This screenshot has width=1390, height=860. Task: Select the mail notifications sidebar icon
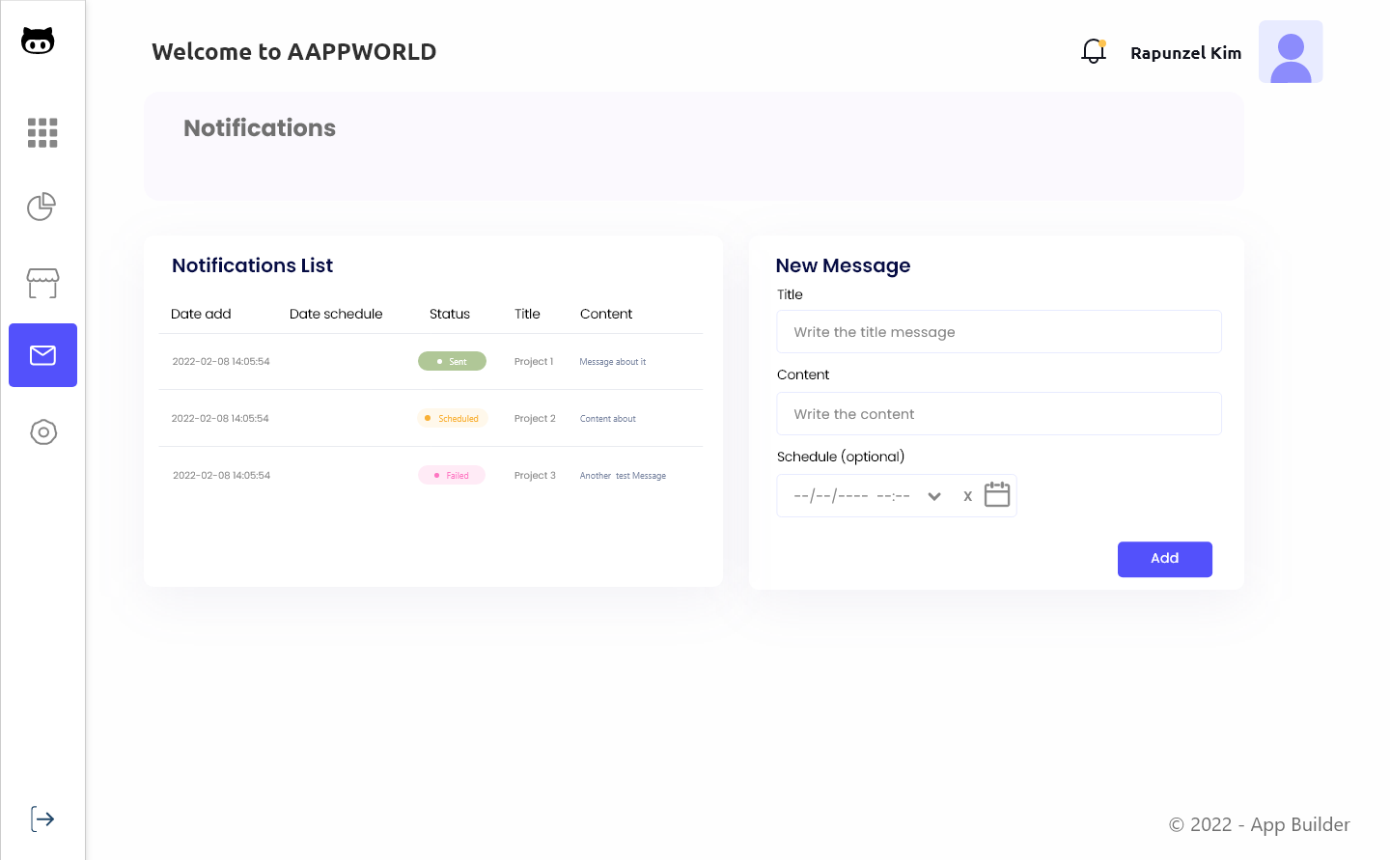click(x=42, y=355)
